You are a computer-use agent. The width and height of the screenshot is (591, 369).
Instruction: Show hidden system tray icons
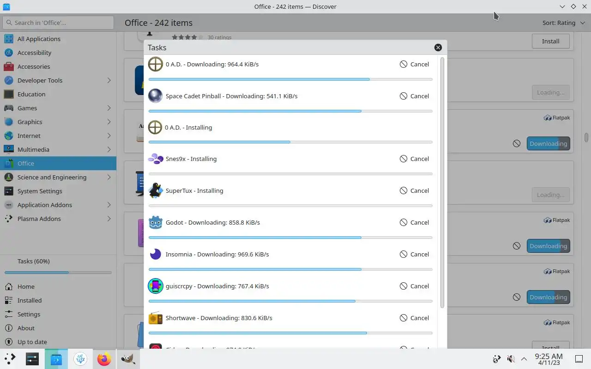click(x=524, y=359)
